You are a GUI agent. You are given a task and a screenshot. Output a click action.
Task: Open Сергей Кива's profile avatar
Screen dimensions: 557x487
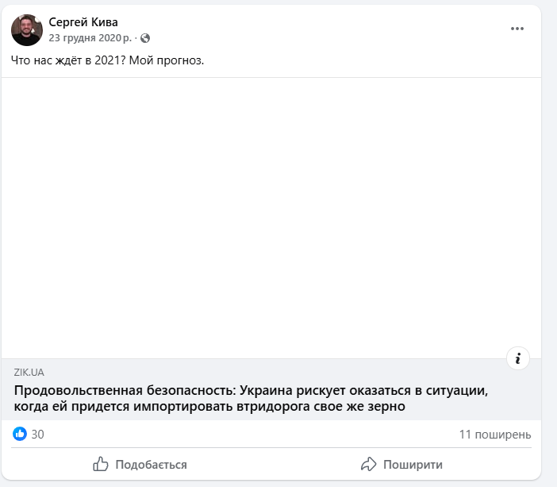tap(27, 29)
